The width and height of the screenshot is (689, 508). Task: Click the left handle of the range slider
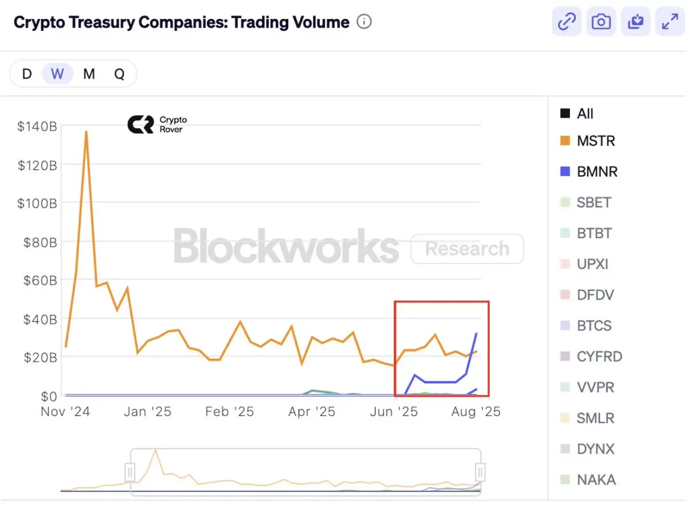coord(130,472)
